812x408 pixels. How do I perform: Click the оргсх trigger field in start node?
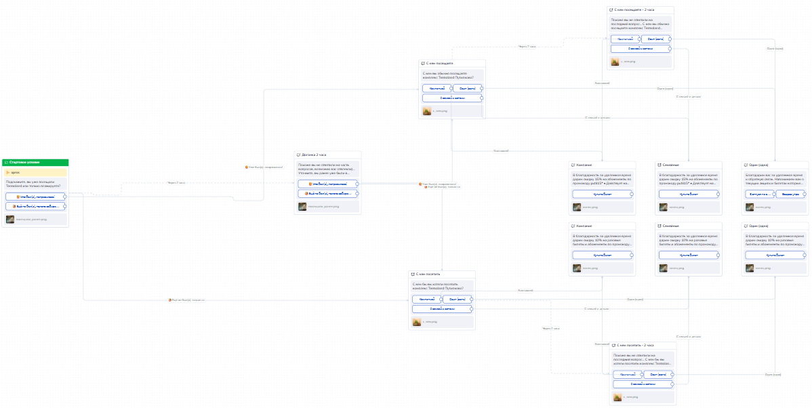click(x=35, y=172)
